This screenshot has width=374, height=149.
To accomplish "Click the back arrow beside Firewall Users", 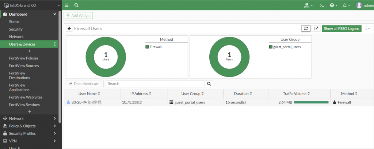I will point(69,28).
